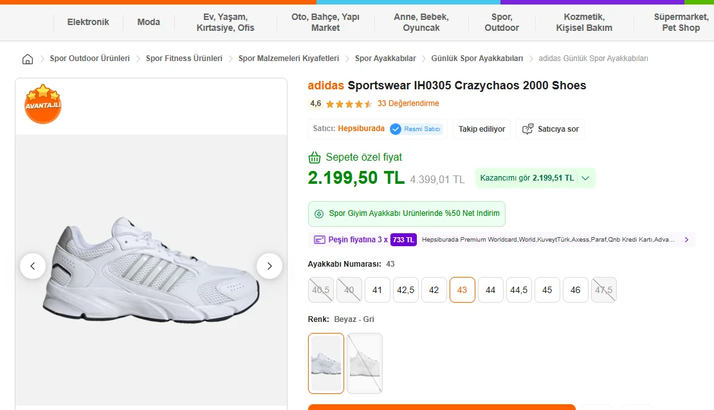Click the Takip ediliyor button

click(482, 129)
